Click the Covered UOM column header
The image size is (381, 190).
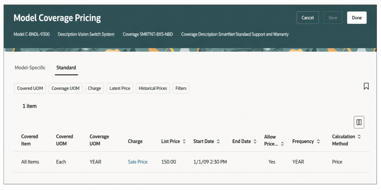[64, 140]
